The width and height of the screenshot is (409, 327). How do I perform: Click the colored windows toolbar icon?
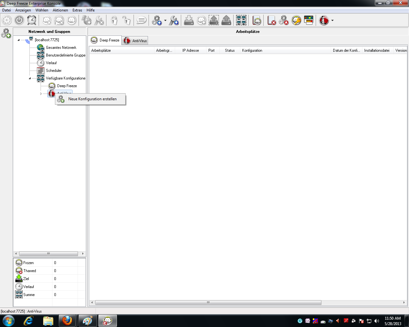[309, 20]
